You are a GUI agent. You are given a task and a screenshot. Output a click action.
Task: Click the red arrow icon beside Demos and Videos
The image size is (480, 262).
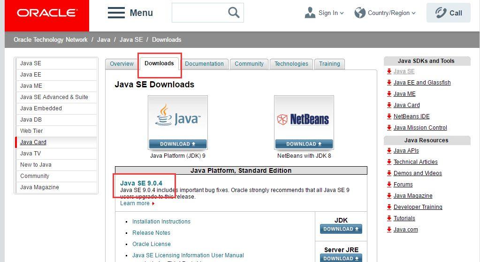click(389, 173)
